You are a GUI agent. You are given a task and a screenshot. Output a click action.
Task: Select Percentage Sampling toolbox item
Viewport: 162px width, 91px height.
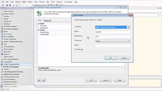pos(11,29)
